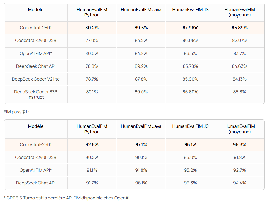The height and width of the screenshot is (202, 268).
Task: Select the 86.5% OpenAI JS score
Action: [x=191, y=53]
